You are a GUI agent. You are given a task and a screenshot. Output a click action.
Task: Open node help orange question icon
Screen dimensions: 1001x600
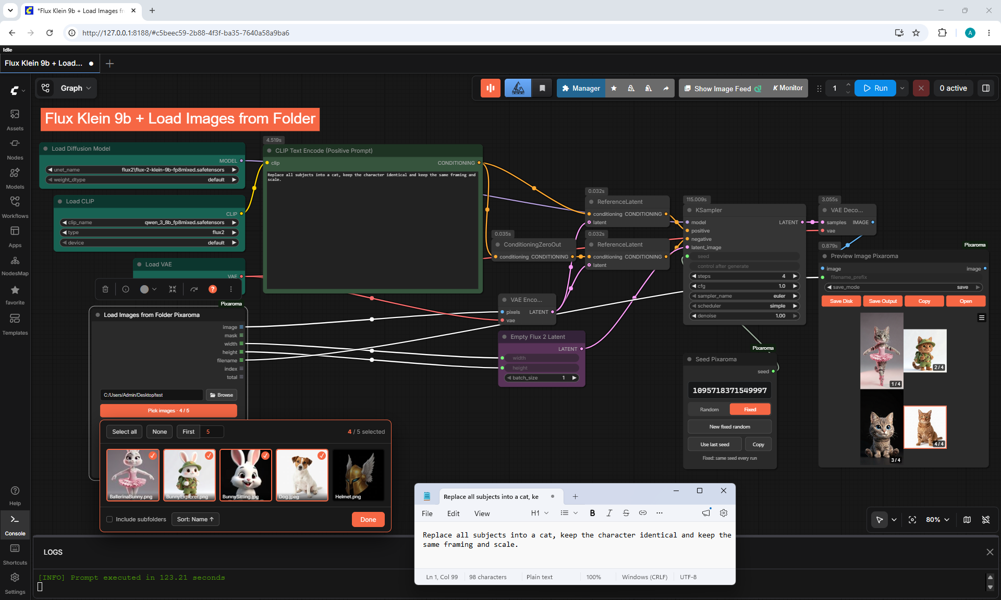click(x=213, y=289)
